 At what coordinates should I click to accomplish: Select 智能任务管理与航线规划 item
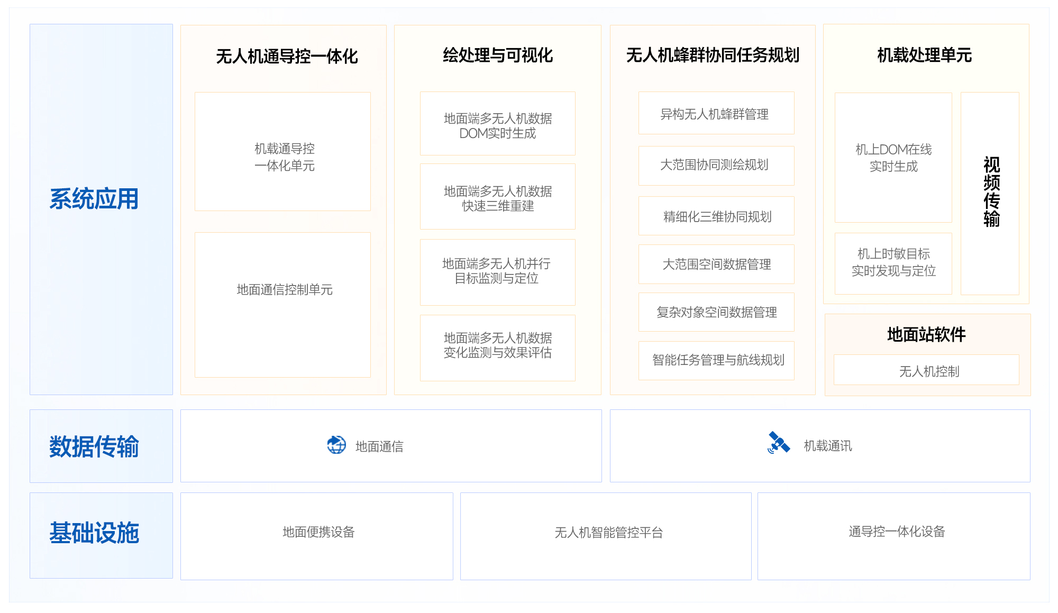pos(716,360)
